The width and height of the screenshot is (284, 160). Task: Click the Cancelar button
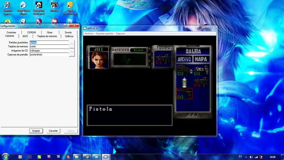click(53, 131)
